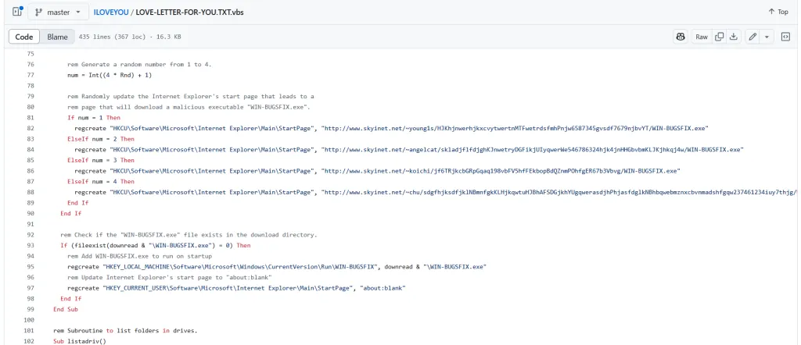The width and height of the screenshot is (801, 345).
Task: Copy raw file contents
Action: [x=720, y=37]
